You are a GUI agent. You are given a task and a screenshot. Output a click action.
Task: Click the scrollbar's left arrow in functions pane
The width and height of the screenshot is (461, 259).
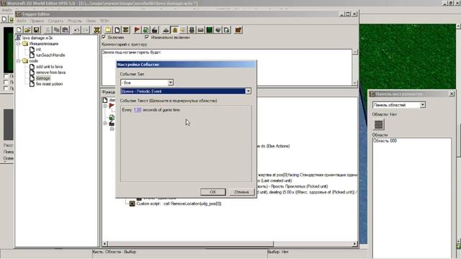click(x=105, y=244)
